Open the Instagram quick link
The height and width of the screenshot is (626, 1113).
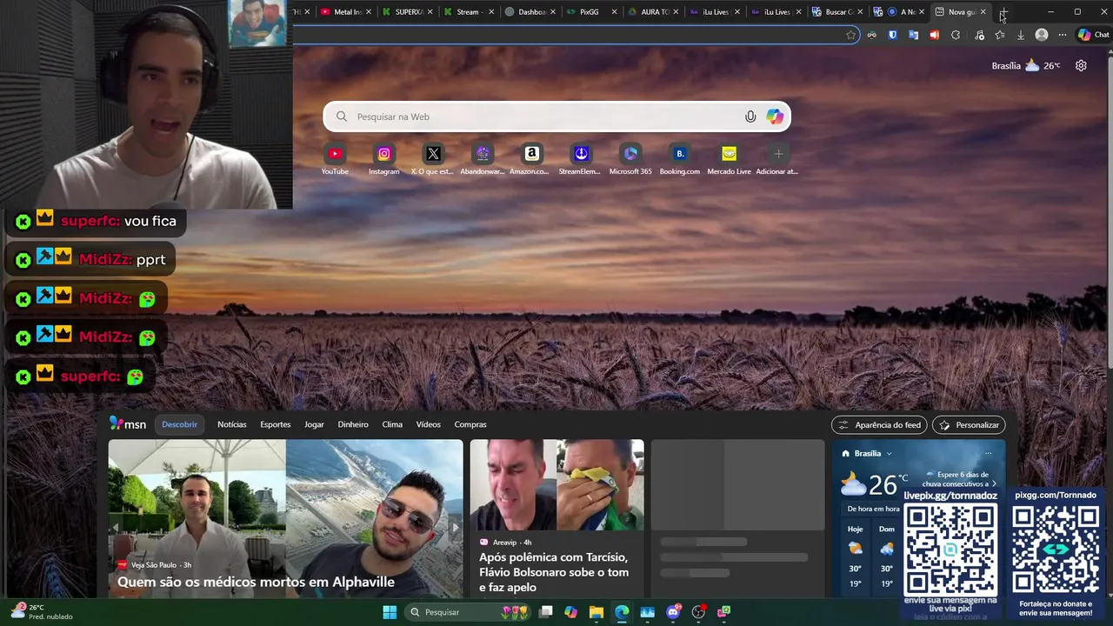click(383, 159)
